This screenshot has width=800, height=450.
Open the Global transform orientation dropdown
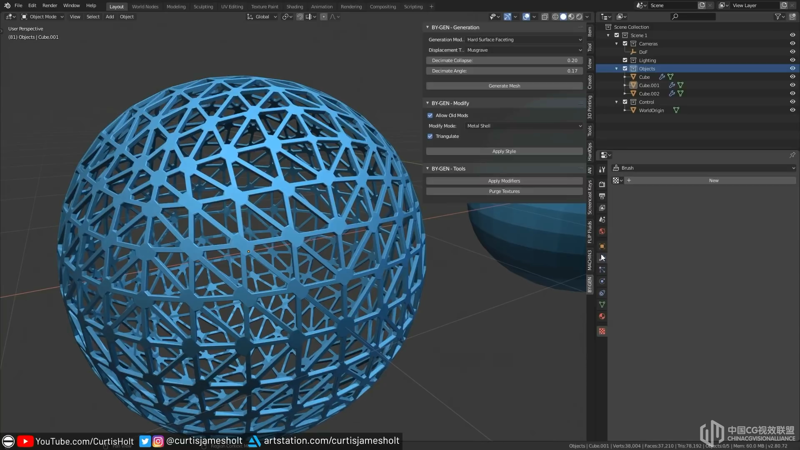tap(262, 17)
